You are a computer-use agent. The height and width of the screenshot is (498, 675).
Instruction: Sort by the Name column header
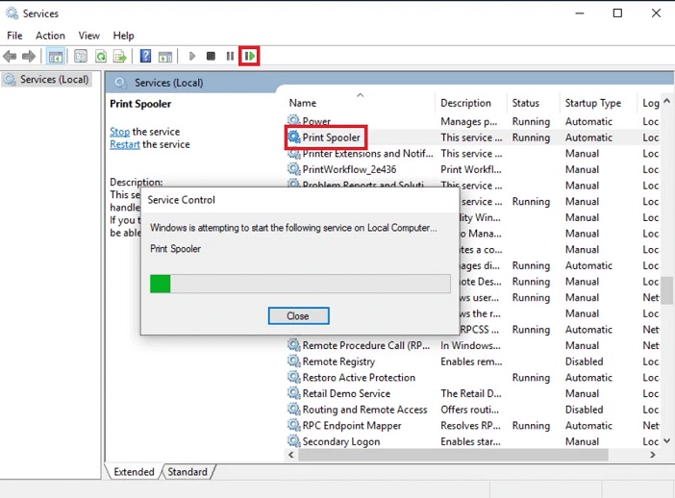click(360, 103)
